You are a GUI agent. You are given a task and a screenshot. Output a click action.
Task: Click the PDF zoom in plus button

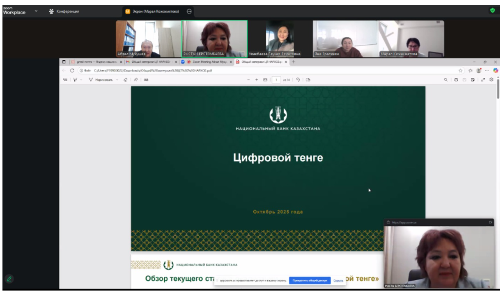(257, 80)
